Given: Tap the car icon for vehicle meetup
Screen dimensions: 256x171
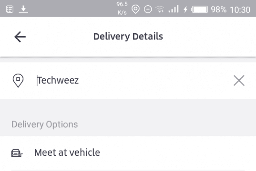Looking at the screenshot, I should pos(17,153).
